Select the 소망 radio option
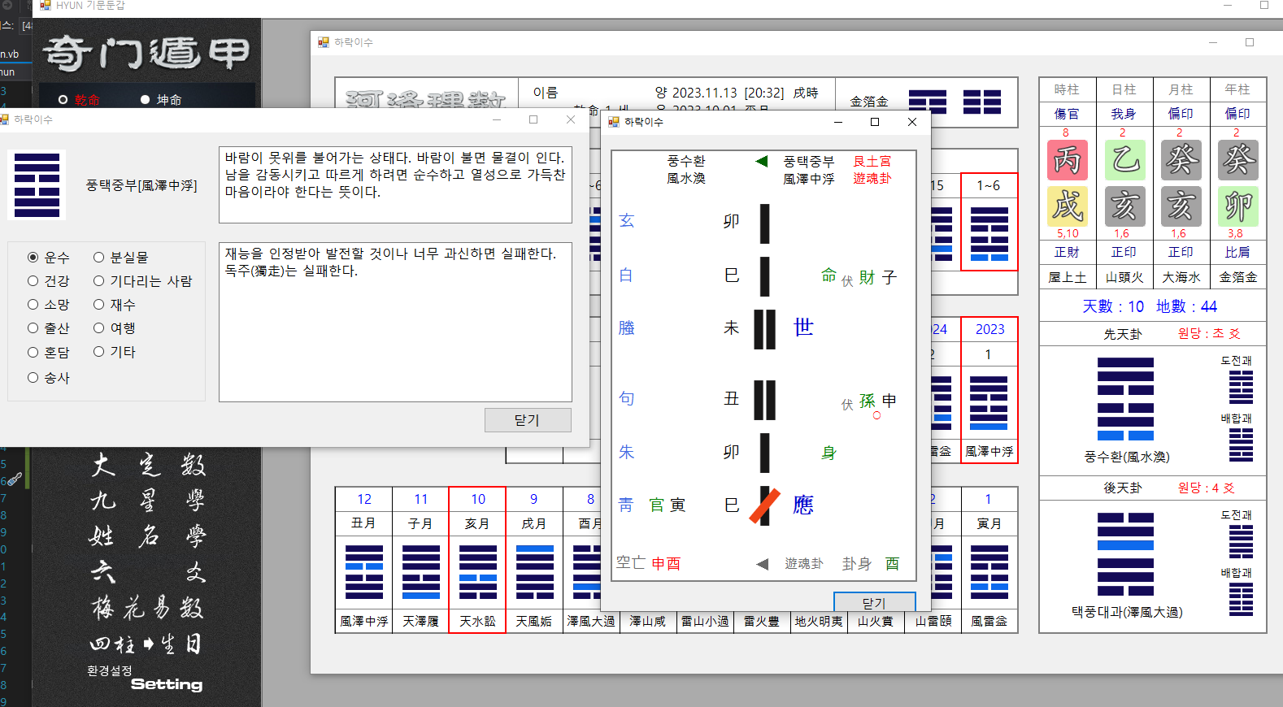 (49, 305)
